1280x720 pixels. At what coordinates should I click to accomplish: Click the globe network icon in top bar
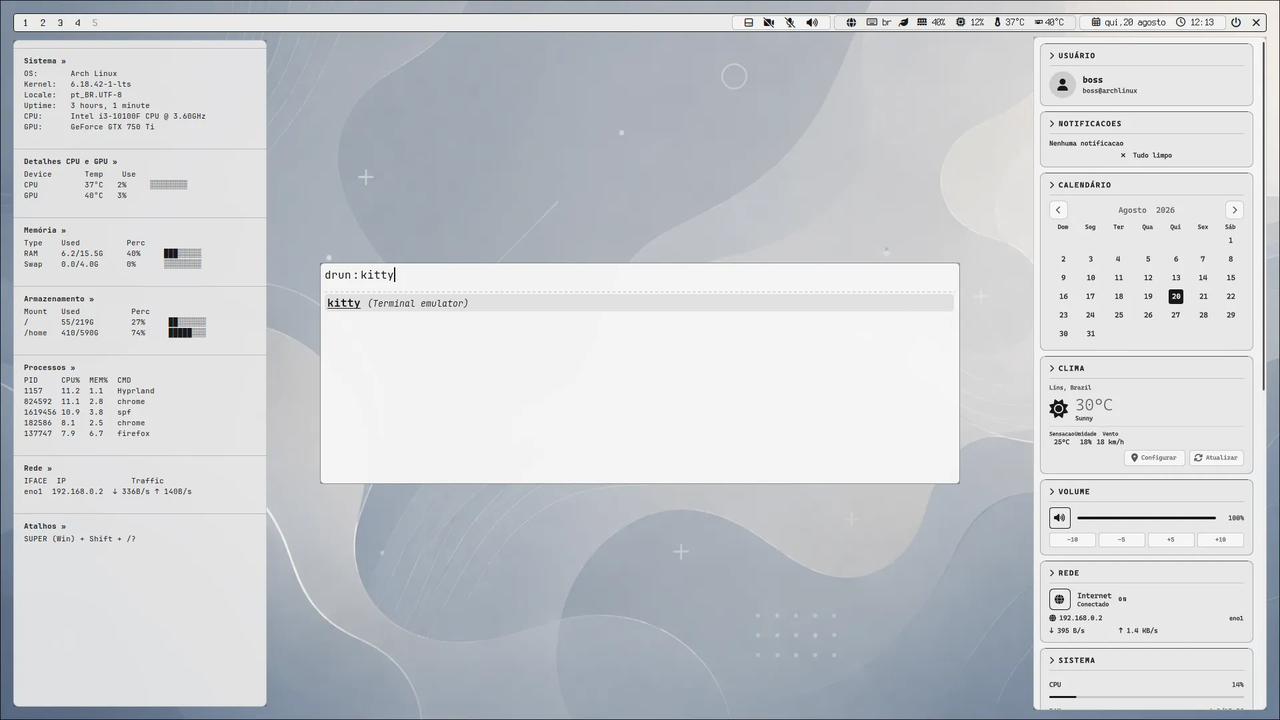(x=851, y=23)
